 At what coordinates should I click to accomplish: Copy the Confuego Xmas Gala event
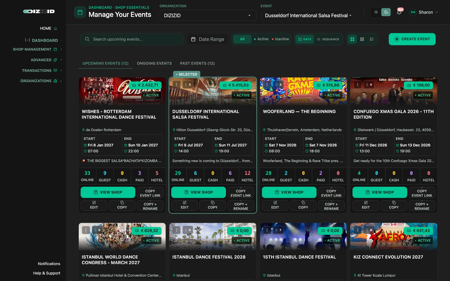[394, 205]
